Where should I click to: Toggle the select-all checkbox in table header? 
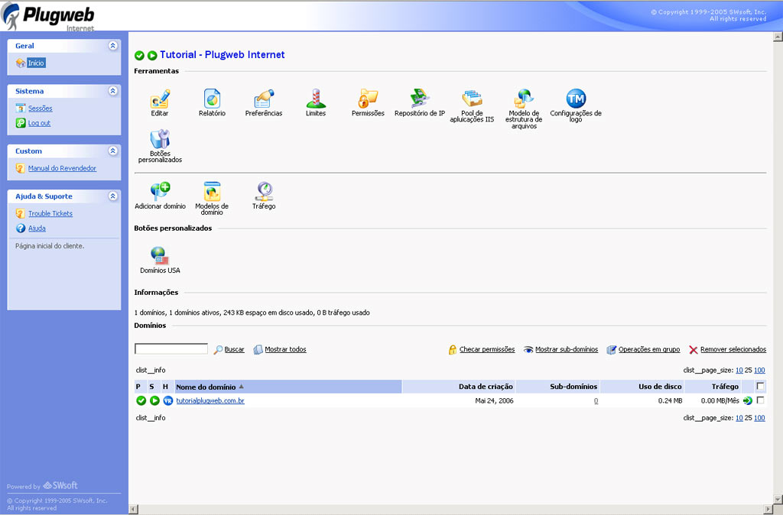(x=760, y=386)
